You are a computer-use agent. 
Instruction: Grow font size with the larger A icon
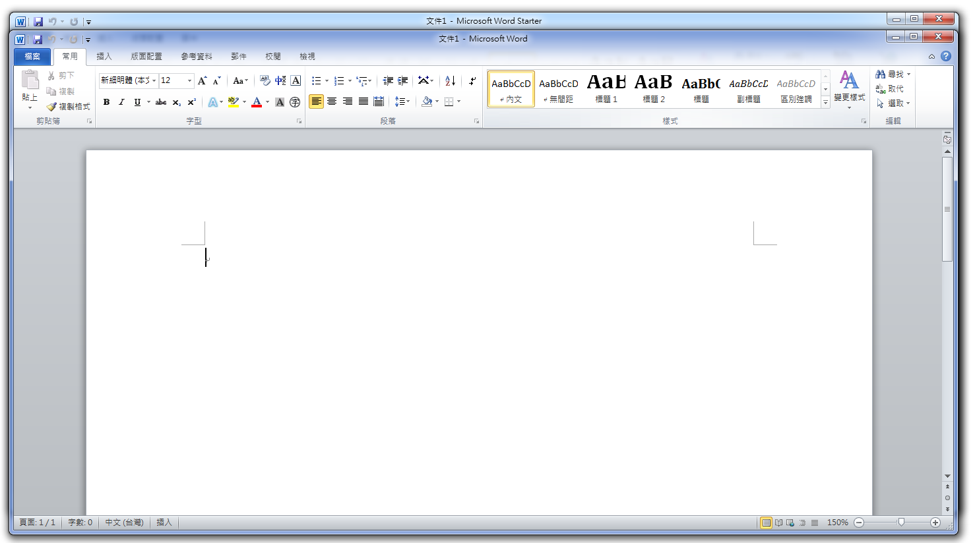[203, 80]
